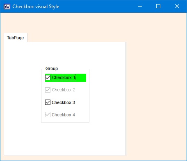This screenshot has height=161, width=187.
Task: Click the application icon in title bar
Action: pyautogui.click(x=7, y=7)
